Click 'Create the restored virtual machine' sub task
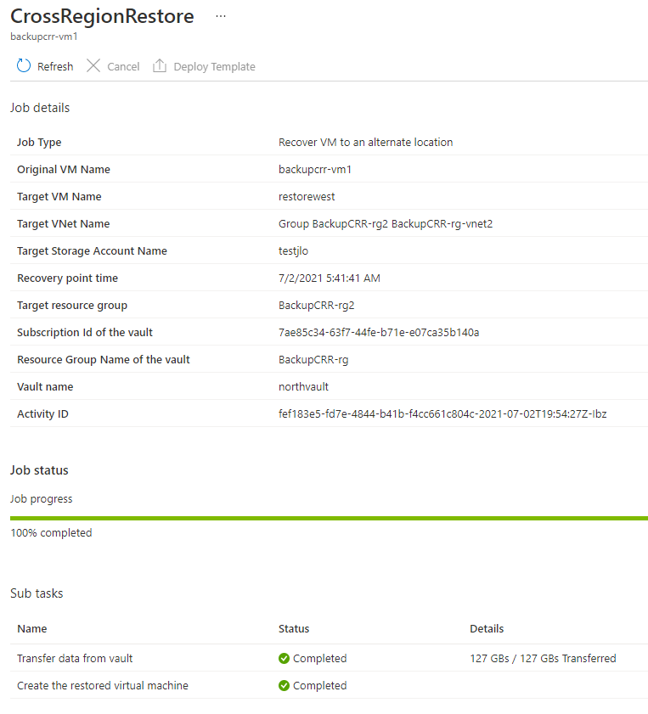648x714 pixels. (103, 686)
